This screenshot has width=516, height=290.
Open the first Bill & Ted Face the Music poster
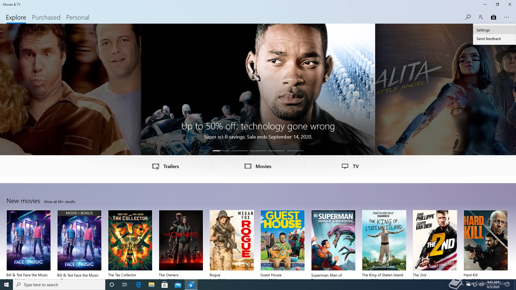pos(28,240)
